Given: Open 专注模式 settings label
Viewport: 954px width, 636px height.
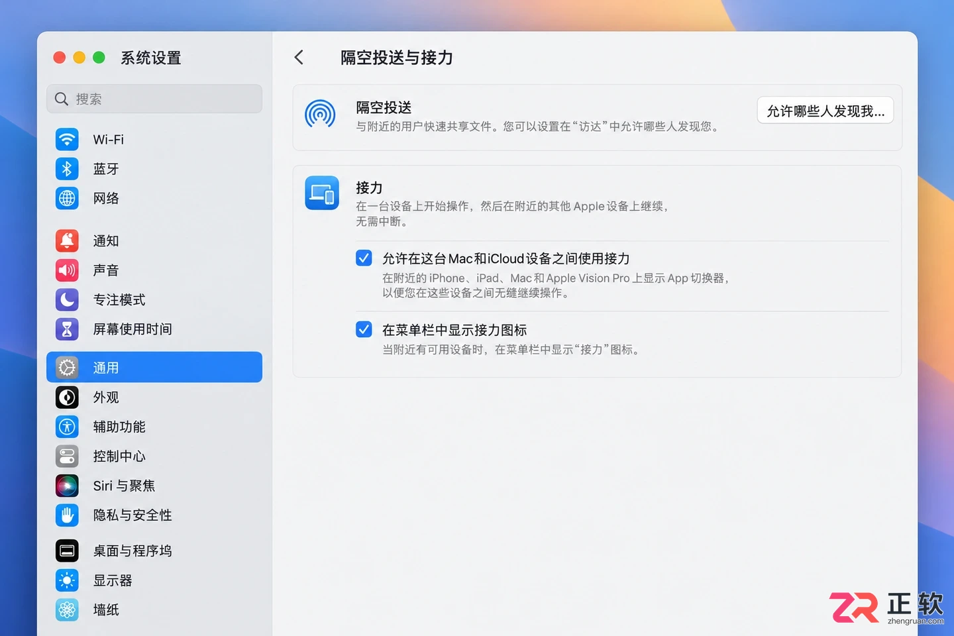Looking at the screenshot, I should pos(119,300).
